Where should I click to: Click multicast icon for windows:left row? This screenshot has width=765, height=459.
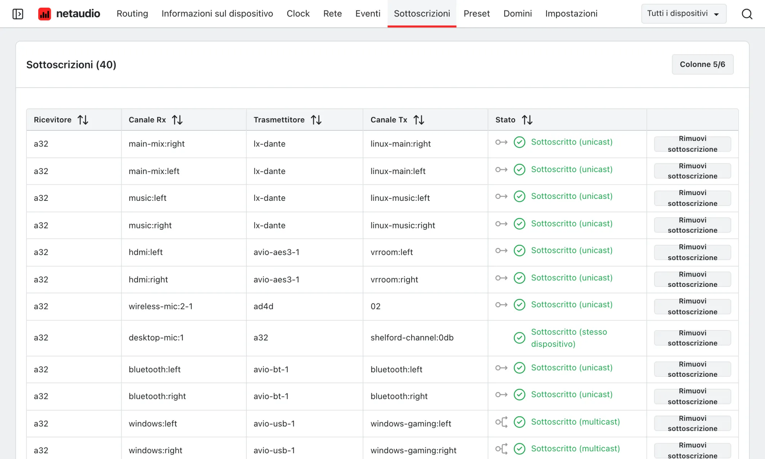pyautogui.click(x=501, y=422)
